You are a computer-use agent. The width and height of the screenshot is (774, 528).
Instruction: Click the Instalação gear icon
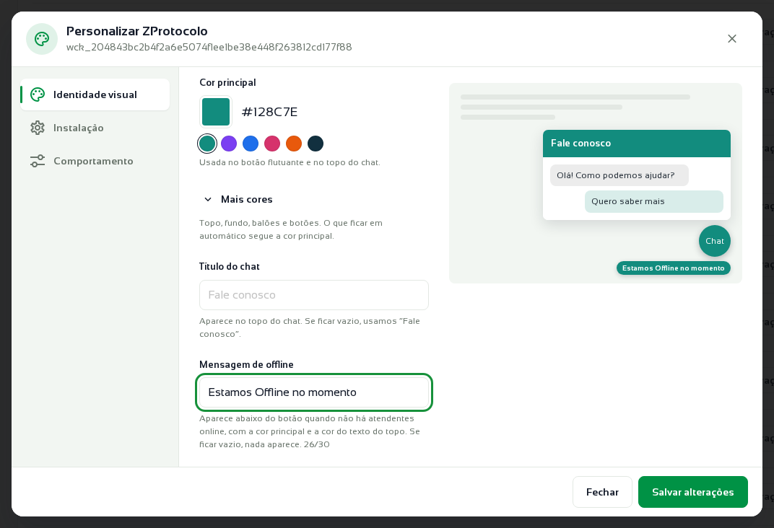(x=38, y=128)
